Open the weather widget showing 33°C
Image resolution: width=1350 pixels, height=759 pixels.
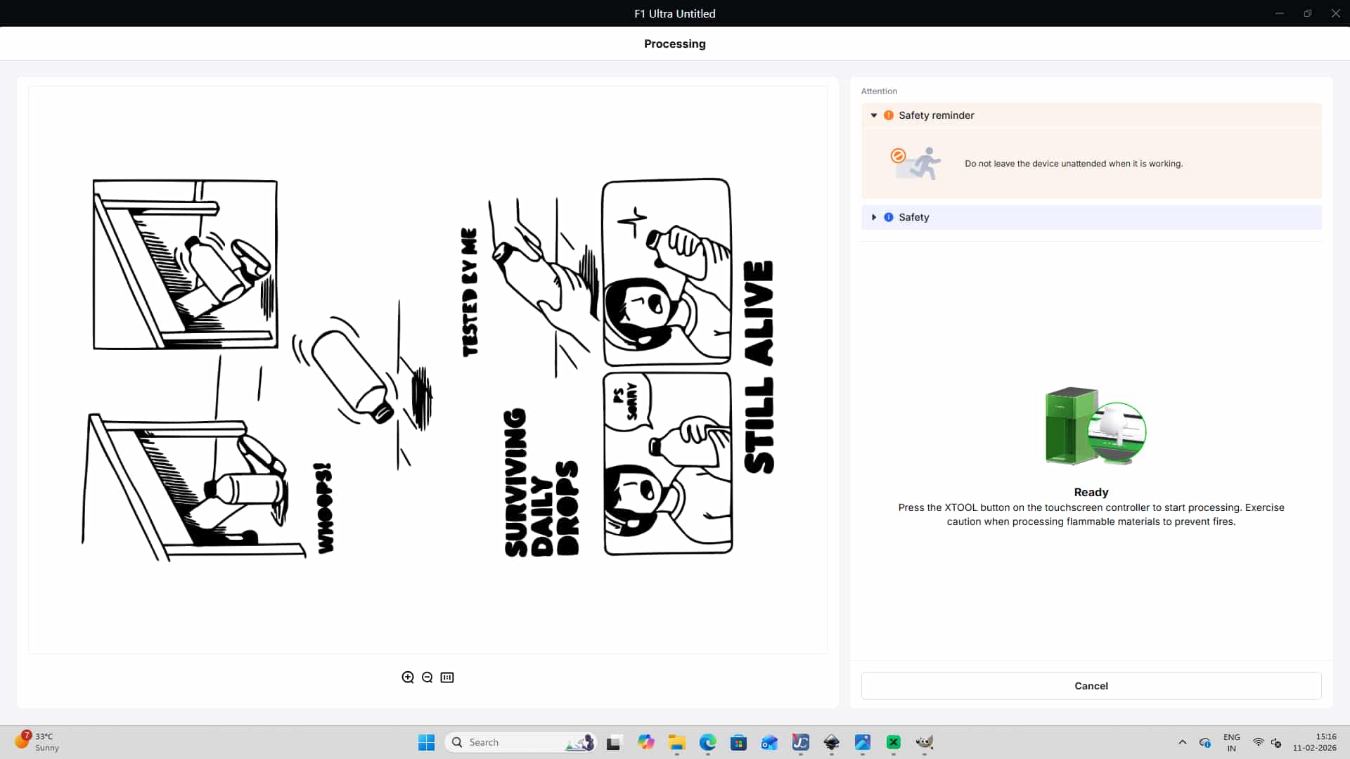click(37, 741)
